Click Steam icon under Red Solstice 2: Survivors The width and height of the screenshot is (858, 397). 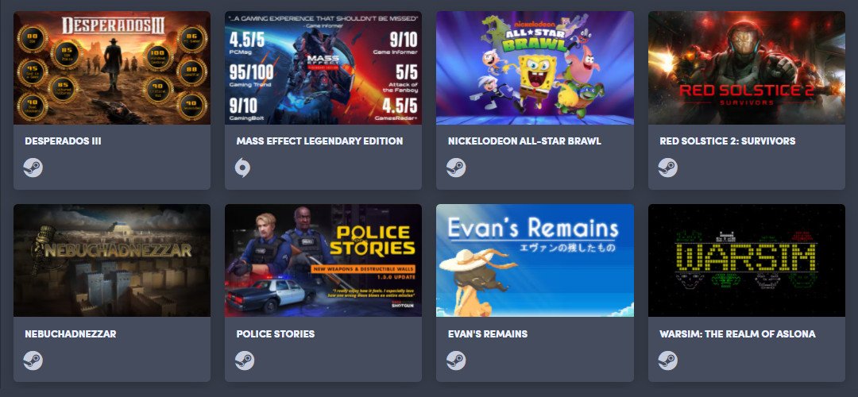click(667, 168)
